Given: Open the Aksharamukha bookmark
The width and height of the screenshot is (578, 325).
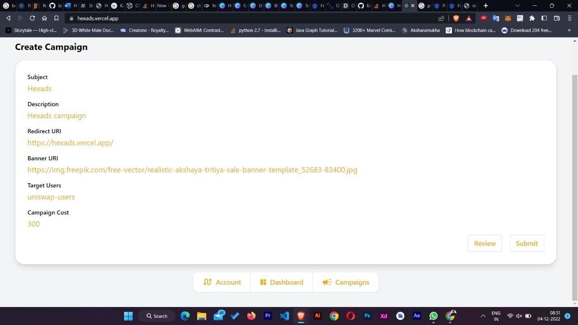Looking at the screenshot, I should pos(421,30).
